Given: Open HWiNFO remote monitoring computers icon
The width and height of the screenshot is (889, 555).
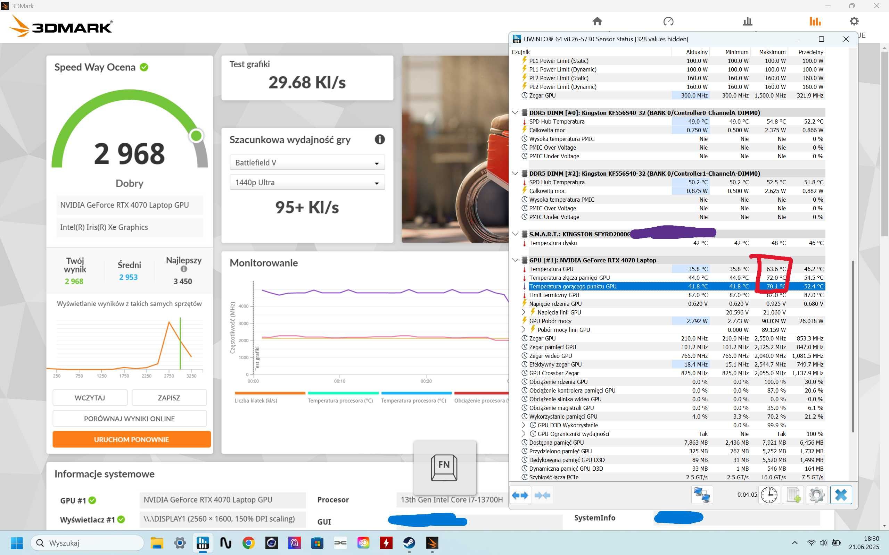Looking at the screenshot, I should 702,495.
